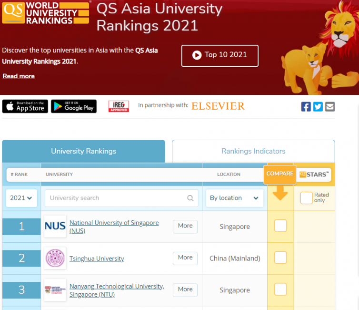359x310 pixels.
Task: Check the compare box for Tsinghua University
Action: point(280,258)
